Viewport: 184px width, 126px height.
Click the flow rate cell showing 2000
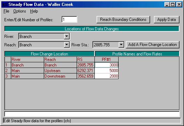click(x=106, y=76)
